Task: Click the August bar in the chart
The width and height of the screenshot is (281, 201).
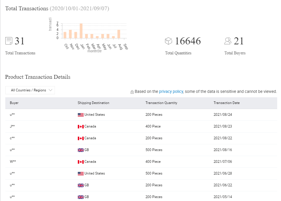Action: click(119, 34)
